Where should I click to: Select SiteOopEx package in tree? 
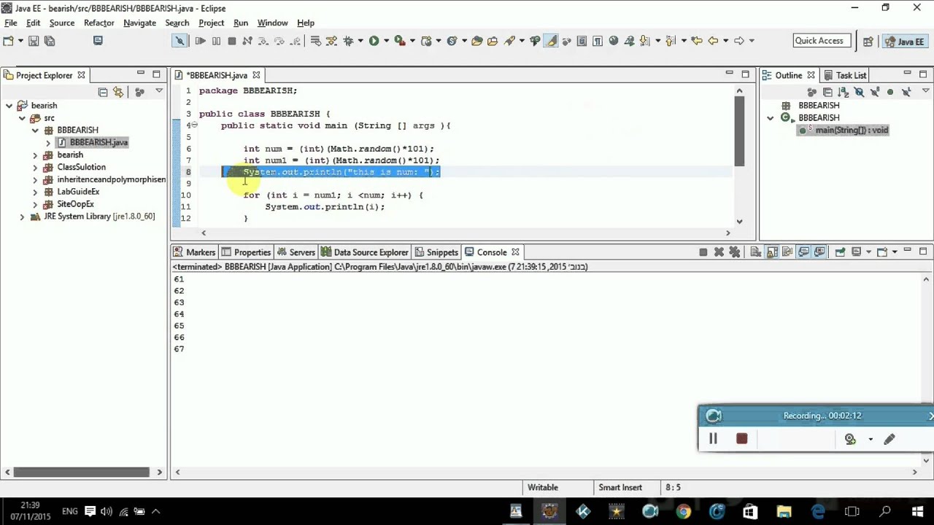[x=75, y=204]
